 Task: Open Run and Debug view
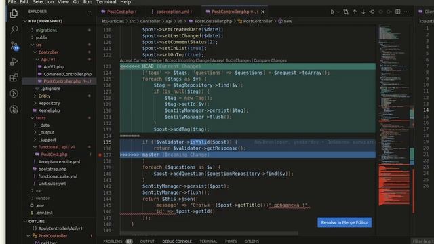point(14,62)
